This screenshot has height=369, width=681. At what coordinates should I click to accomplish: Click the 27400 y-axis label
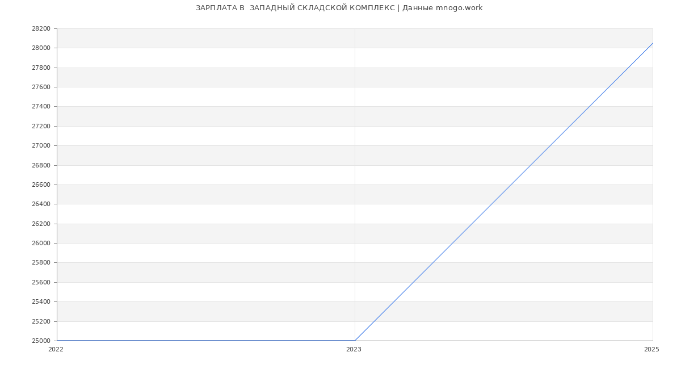(41, 107)
